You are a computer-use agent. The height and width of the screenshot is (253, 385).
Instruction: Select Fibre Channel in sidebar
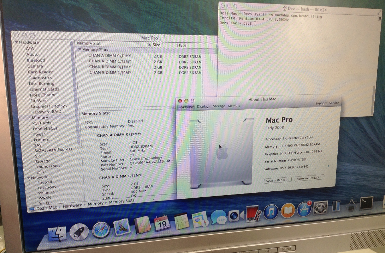click(x=44, y=95)
